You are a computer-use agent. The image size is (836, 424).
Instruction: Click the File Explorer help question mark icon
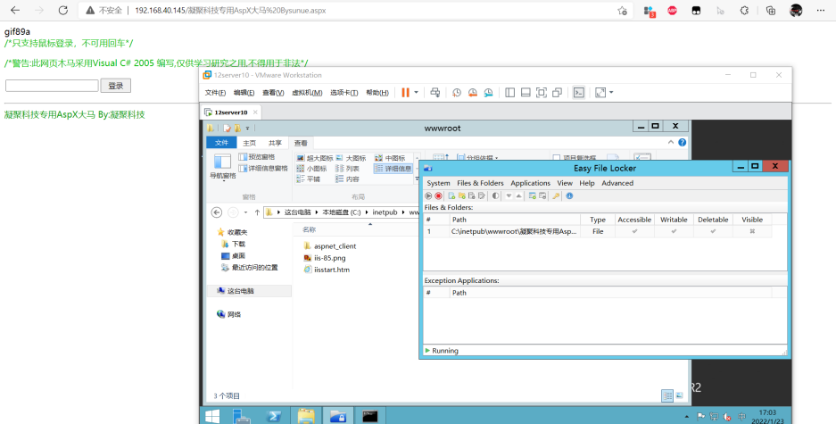(682, 143)
